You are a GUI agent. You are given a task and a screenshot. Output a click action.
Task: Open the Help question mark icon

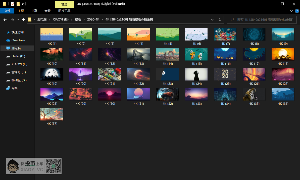click(x=297, y=11)
